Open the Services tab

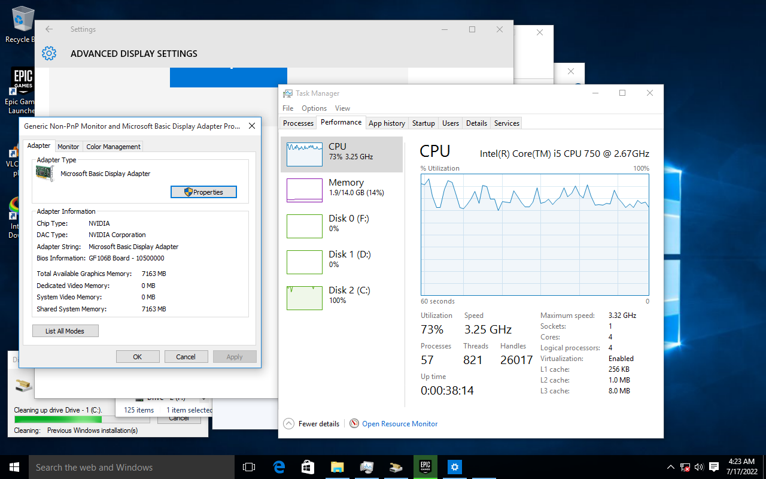pos(507,123)
